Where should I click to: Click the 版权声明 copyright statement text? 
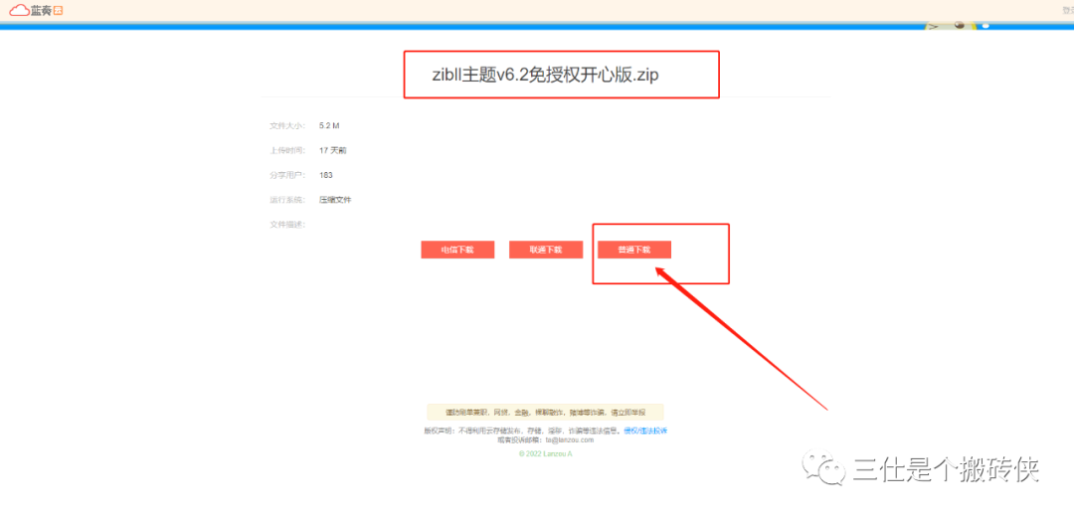pos(523,431)
